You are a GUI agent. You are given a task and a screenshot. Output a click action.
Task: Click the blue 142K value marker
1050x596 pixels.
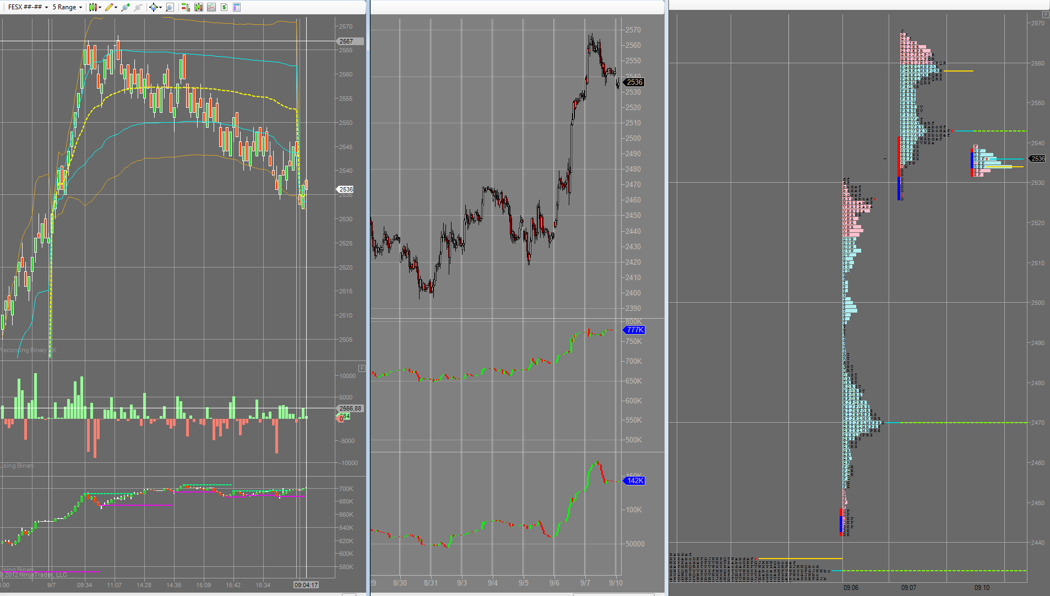click(634, 480)
